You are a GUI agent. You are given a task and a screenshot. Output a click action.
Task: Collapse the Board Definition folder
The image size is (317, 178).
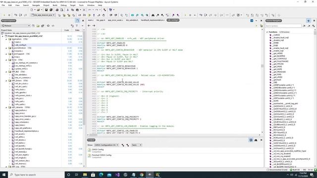point(6,48)
